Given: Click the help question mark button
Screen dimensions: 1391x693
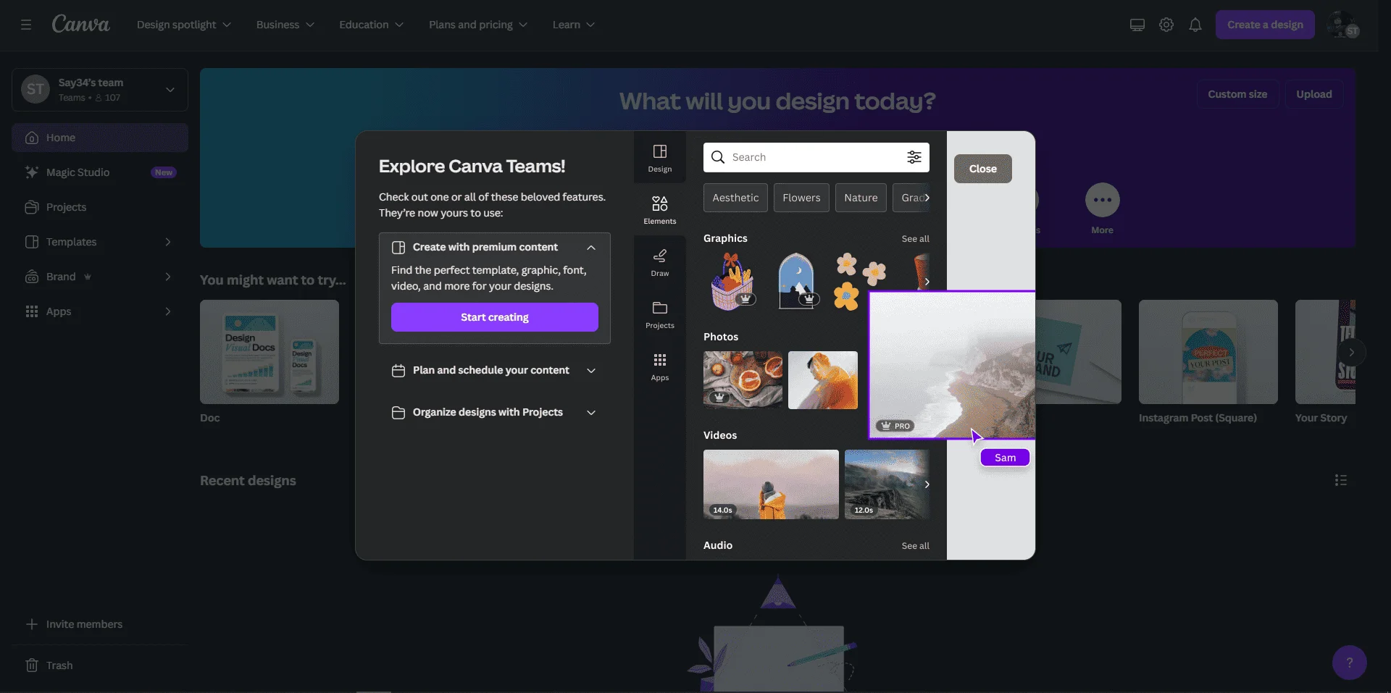Looking at the screenshot, I should pos(1350,663).
